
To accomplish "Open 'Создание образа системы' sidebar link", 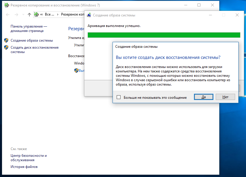I will tap(32, 40).
